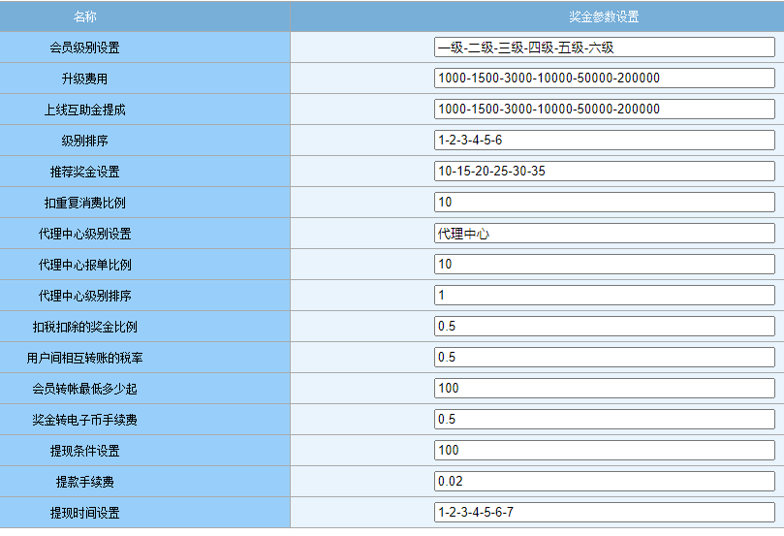Click the 奖金参数设置 column header
The height and width of the screenshot is (536, 784).
(x=603, y=16)
